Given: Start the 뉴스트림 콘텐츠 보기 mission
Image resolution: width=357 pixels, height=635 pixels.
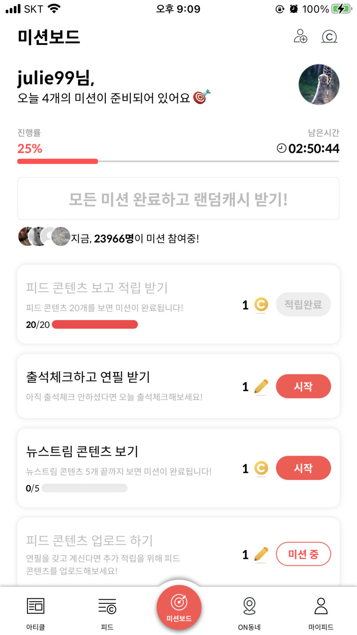Looking at the screenshot, I should click(303, 468).
